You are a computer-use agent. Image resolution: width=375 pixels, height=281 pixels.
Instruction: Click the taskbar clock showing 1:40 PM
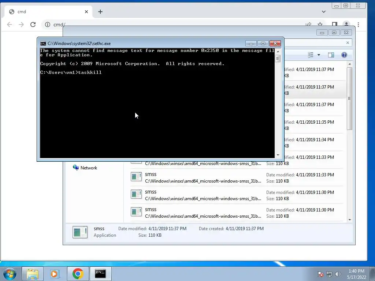coord(356,274)
